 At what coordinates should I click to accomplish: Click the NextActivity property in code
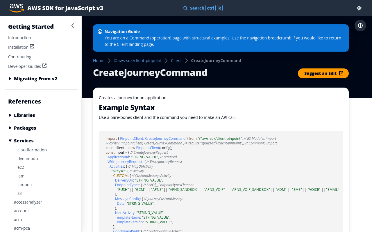pos(125,213)
